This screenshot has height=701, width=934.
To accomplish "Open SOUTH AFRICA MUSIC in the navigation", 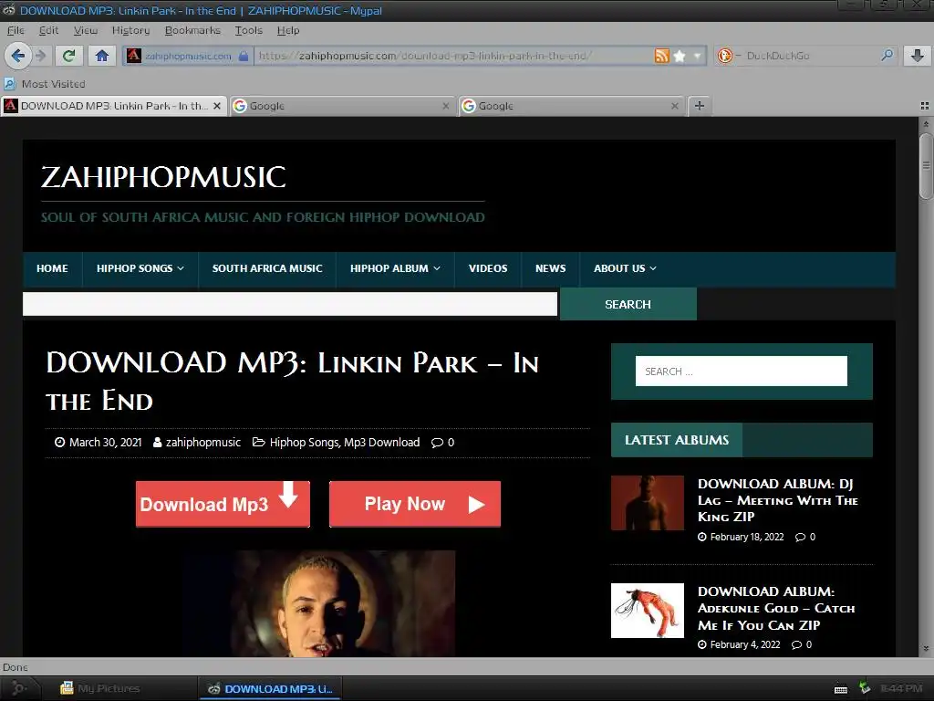I will point(267,269).
